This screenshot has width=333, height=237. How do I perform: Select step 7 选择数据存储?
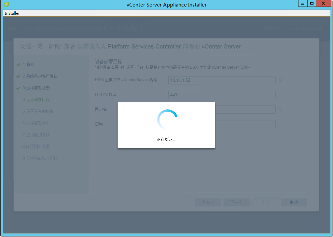click(36, 135)
